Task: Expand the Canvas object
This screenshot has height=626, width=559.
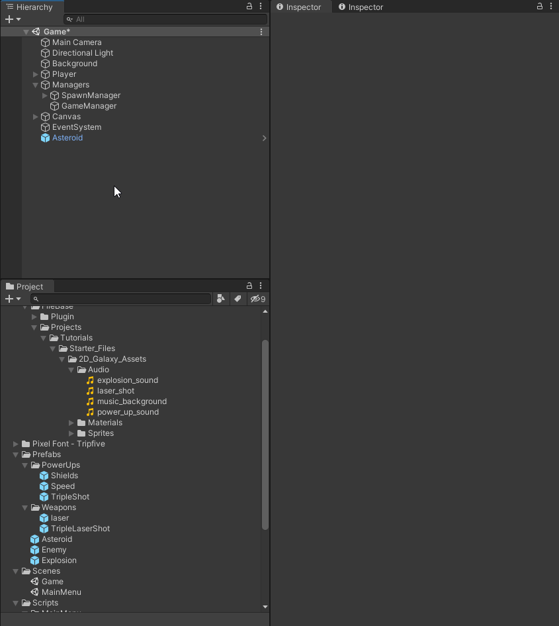Action: (x=35, y=117)
